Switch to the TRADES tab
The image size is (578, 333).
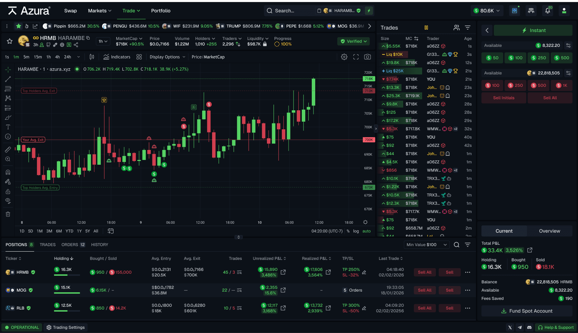pyautogui.click(x=48, y=245)
